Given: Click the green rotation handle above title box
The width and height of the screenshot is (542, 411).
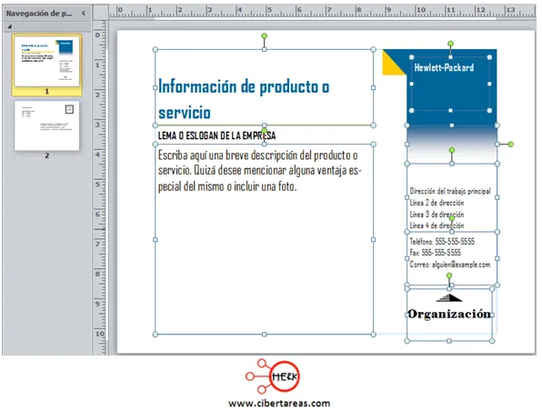Looking at the screenshot, I should 264,36.
